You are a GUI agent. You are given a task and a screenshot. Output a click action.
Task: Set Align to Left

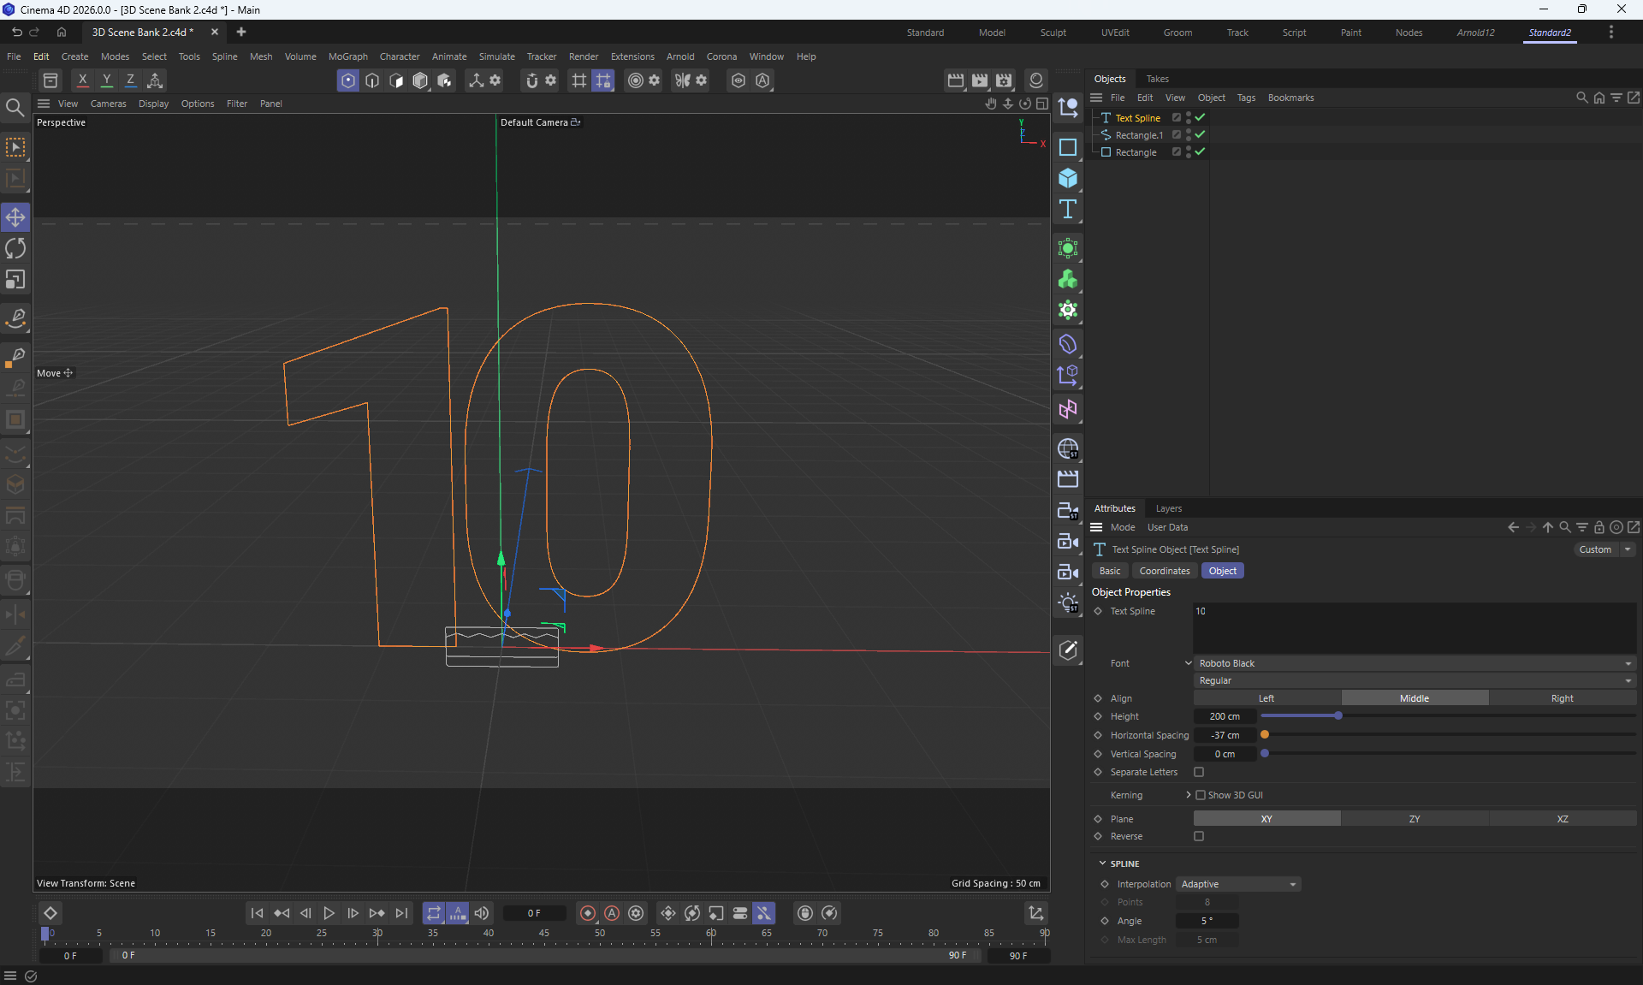tap(1266, 698)
